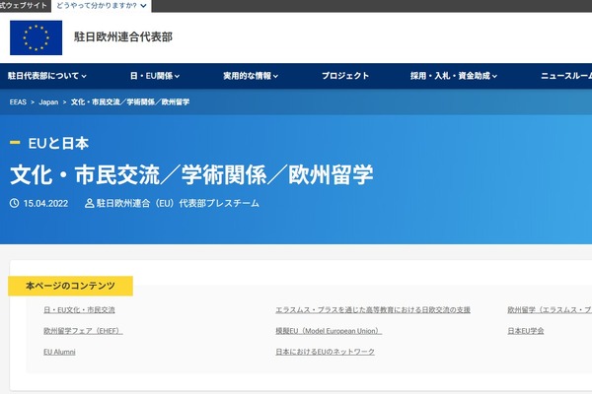Click the page title 文化・市民交流/学術関係/欧州留学
Screen dimensions: 592x394
(x=191, y=174)
